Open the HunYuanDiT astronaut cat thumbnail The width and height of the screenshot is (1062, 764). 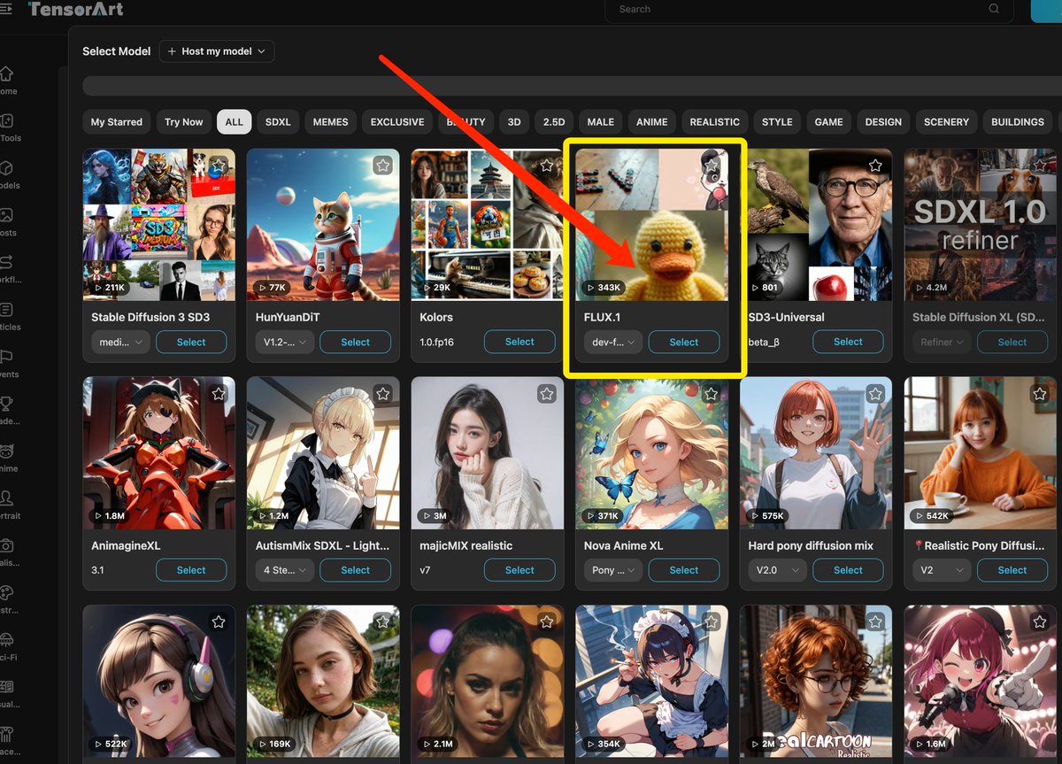pos(323,225)
